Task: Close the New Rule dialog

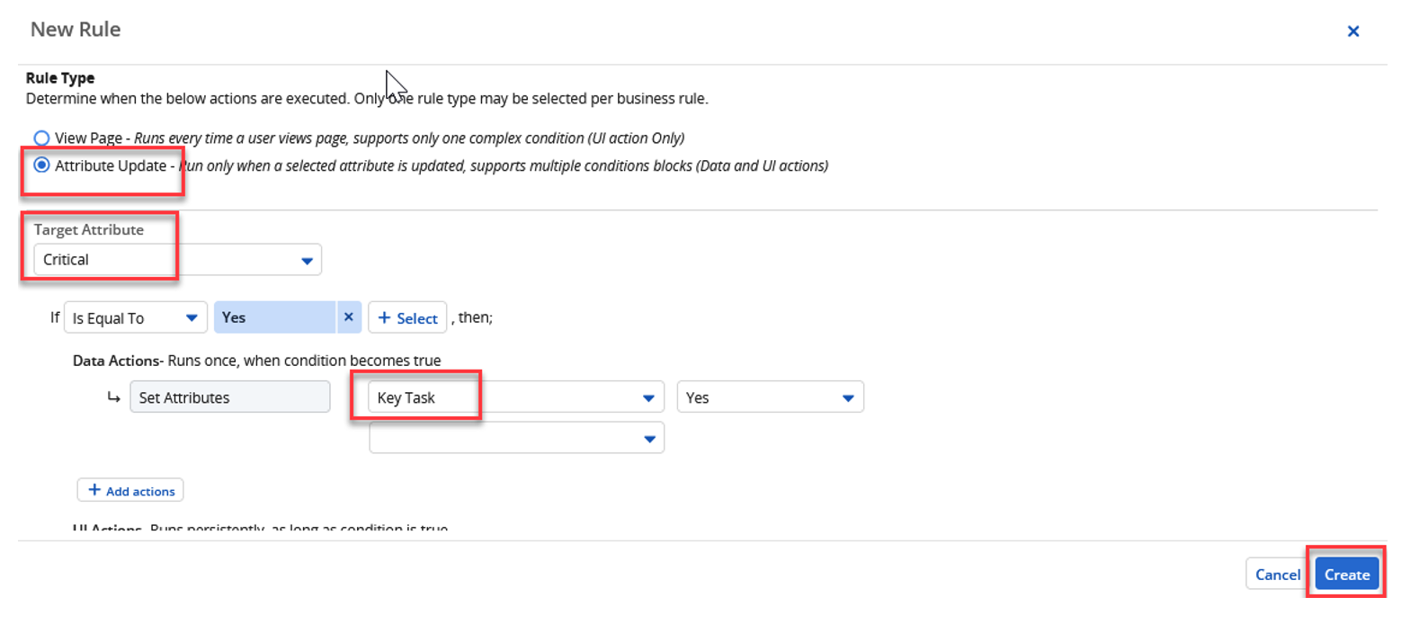Action: (x=1352, y=31)
